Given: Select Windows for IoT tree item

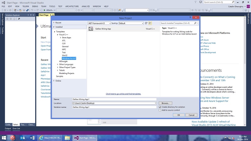Looking at the screenshot, I should (69, 58).
